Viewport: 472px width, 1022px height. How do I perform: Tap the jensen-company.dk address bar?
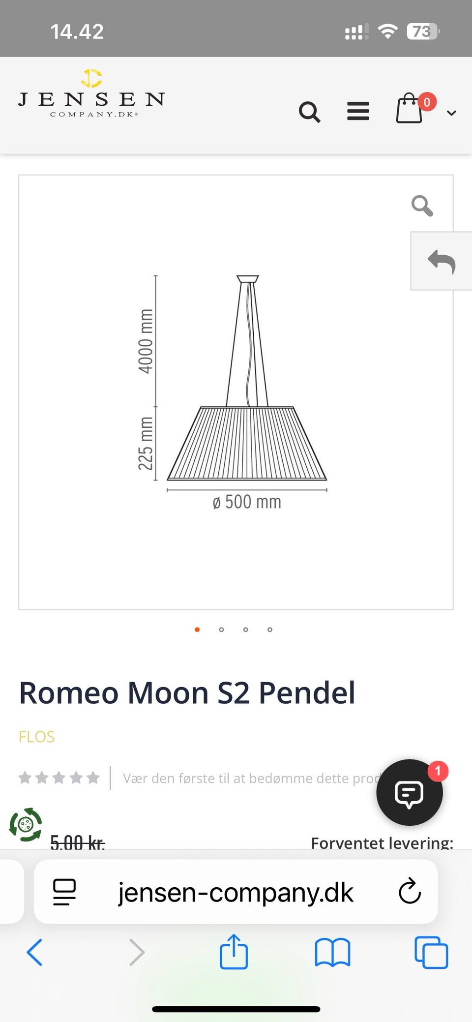pos(236,892)
